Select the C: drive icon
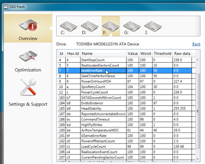205x164 pixels. 68,27
